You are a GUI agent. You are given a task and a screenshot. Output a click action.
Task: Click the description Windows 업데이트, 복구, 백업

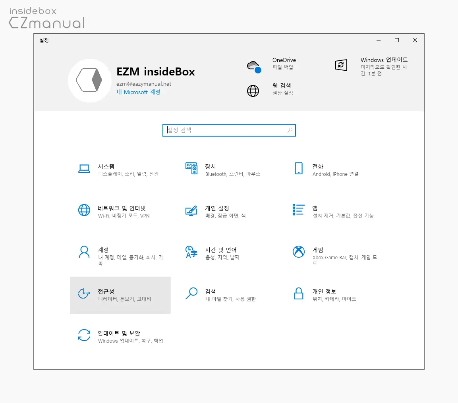[x=131, y=341]
